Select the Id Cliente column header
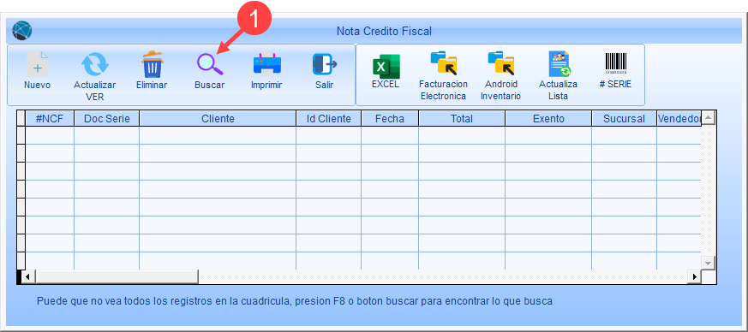 coord(329,119)
